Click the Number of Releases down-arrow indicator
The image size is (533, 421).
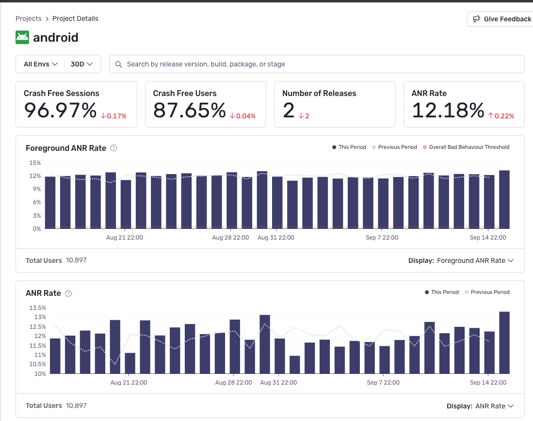(301, 116)
